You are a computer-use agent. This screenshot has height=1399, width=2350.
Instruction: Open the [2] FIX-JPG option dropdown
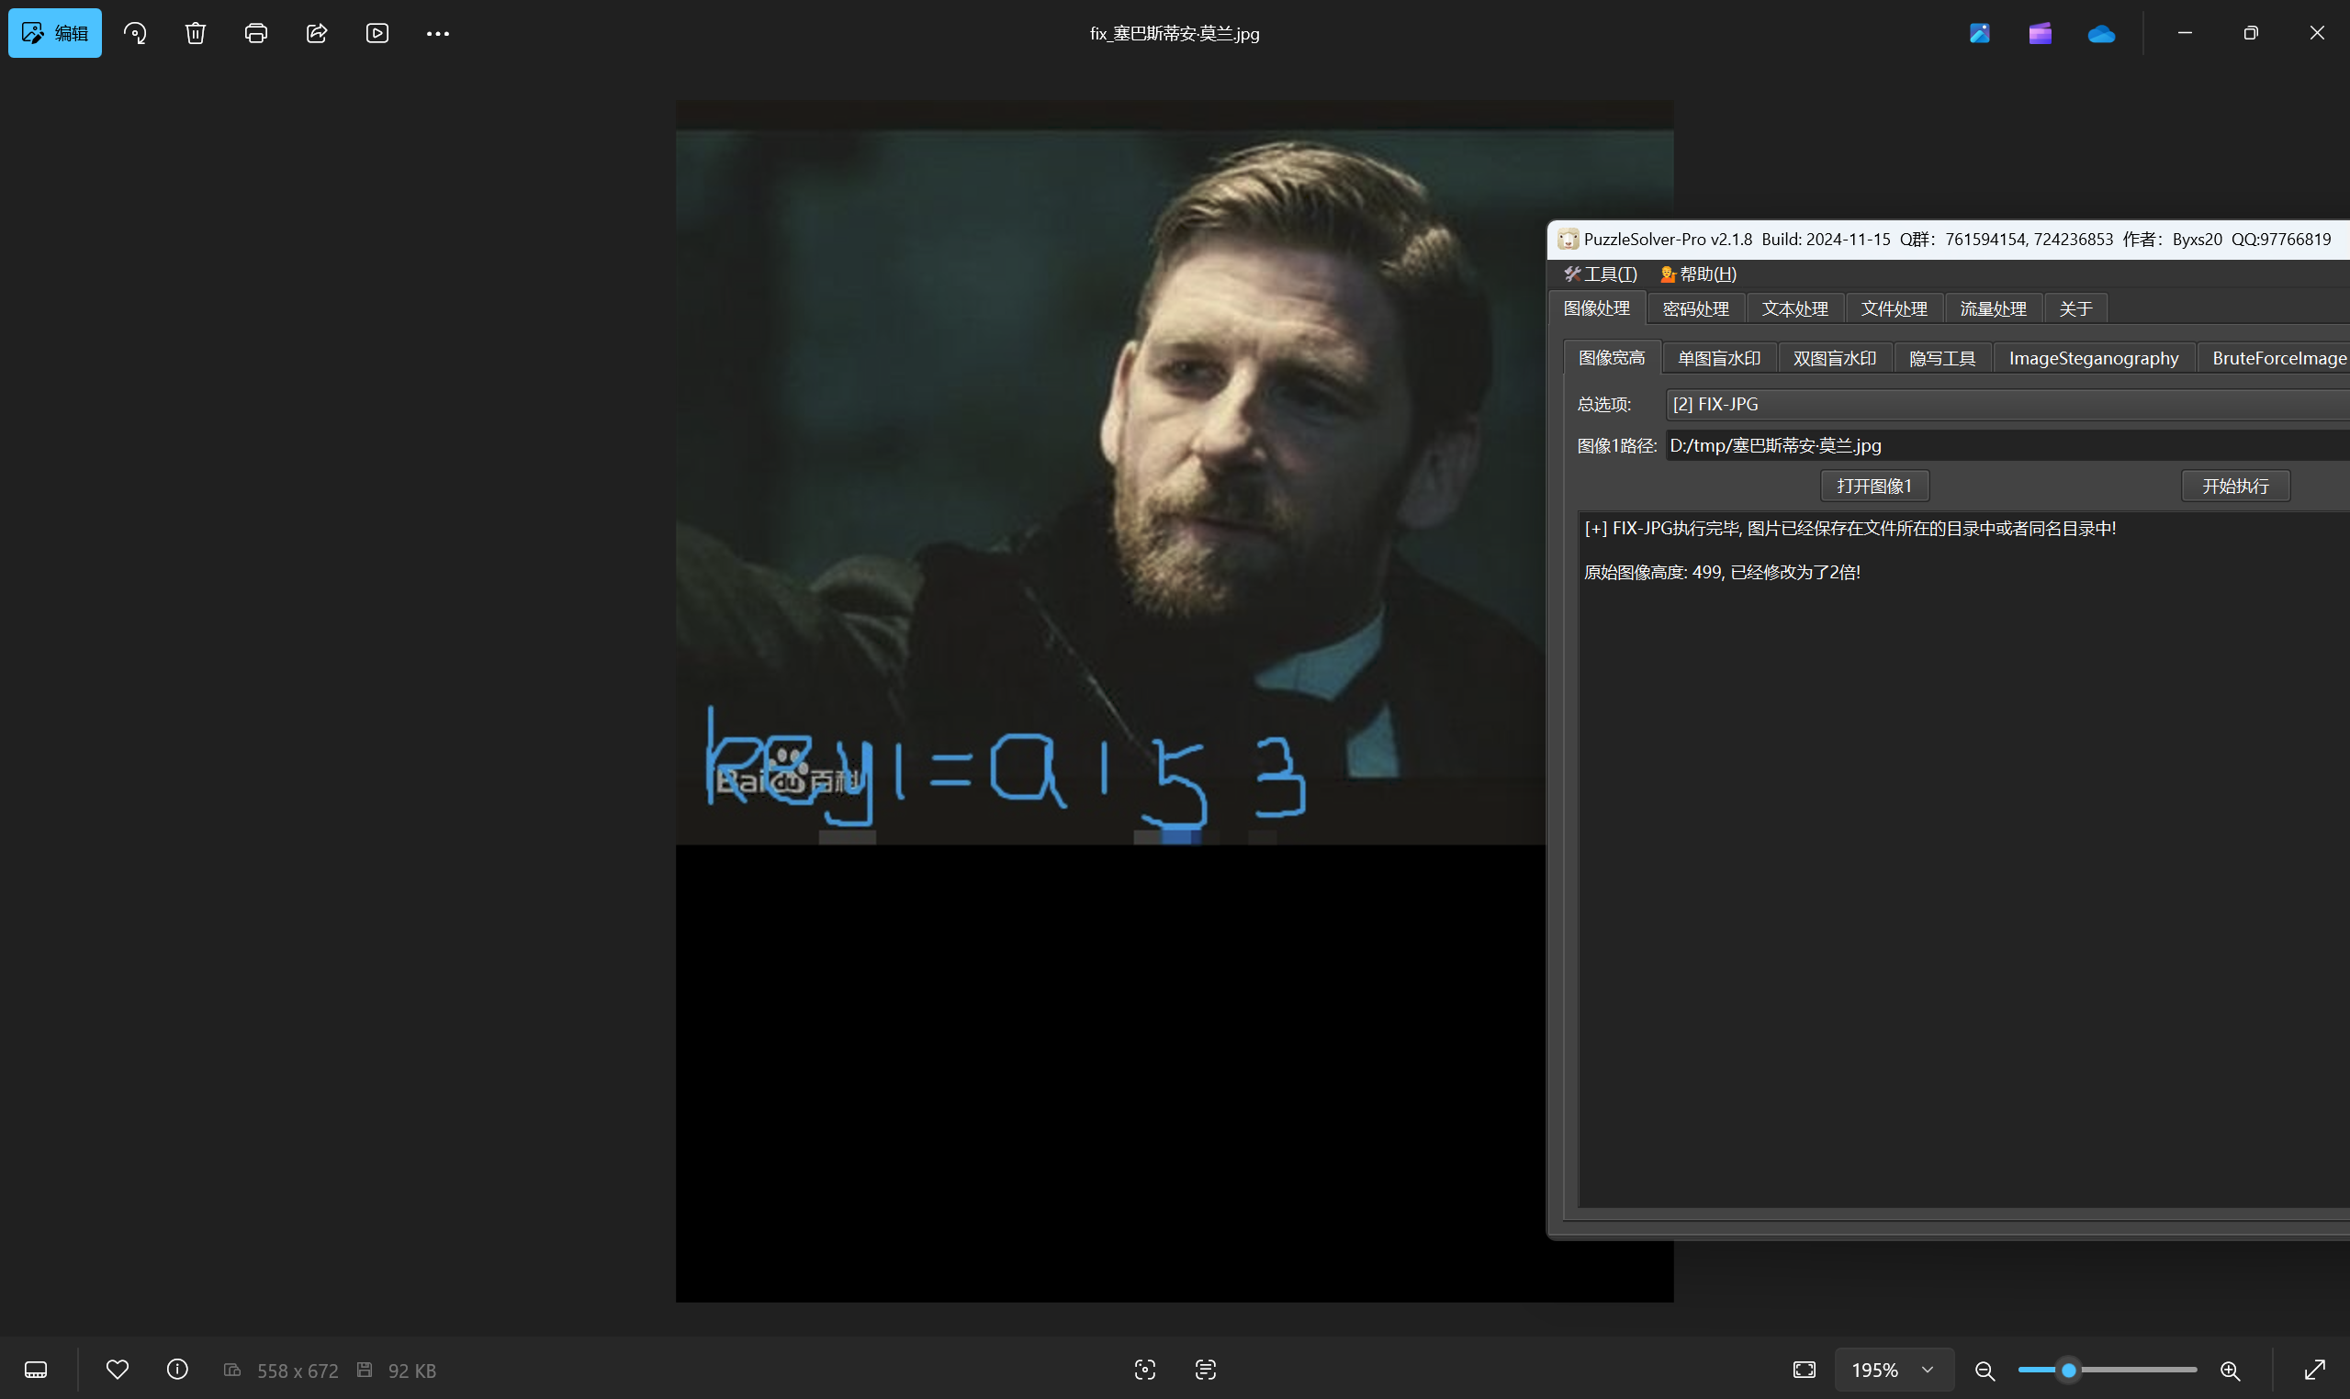point(2007,404)
